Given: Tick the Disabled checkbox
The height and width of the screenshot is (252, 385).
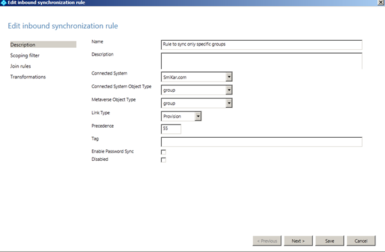Looking at the screenshot, I should click(163, 160).
